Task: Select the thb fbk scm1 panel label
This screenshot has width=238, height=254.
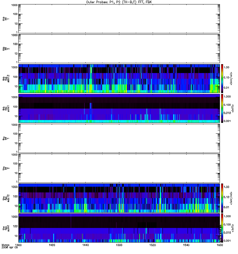Action: tap(6, 108)
